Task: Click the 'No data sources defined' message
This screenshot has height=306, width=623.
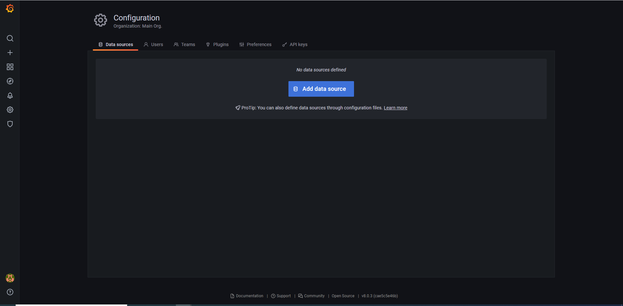Action: 321,70
